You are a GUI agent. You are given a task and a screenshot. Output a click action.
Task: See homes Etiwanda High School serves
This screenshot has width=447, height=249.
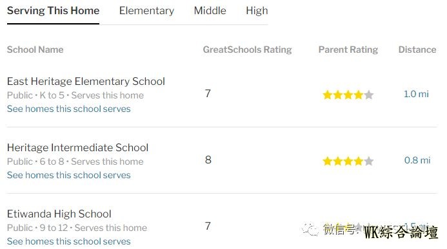(69, 241)
